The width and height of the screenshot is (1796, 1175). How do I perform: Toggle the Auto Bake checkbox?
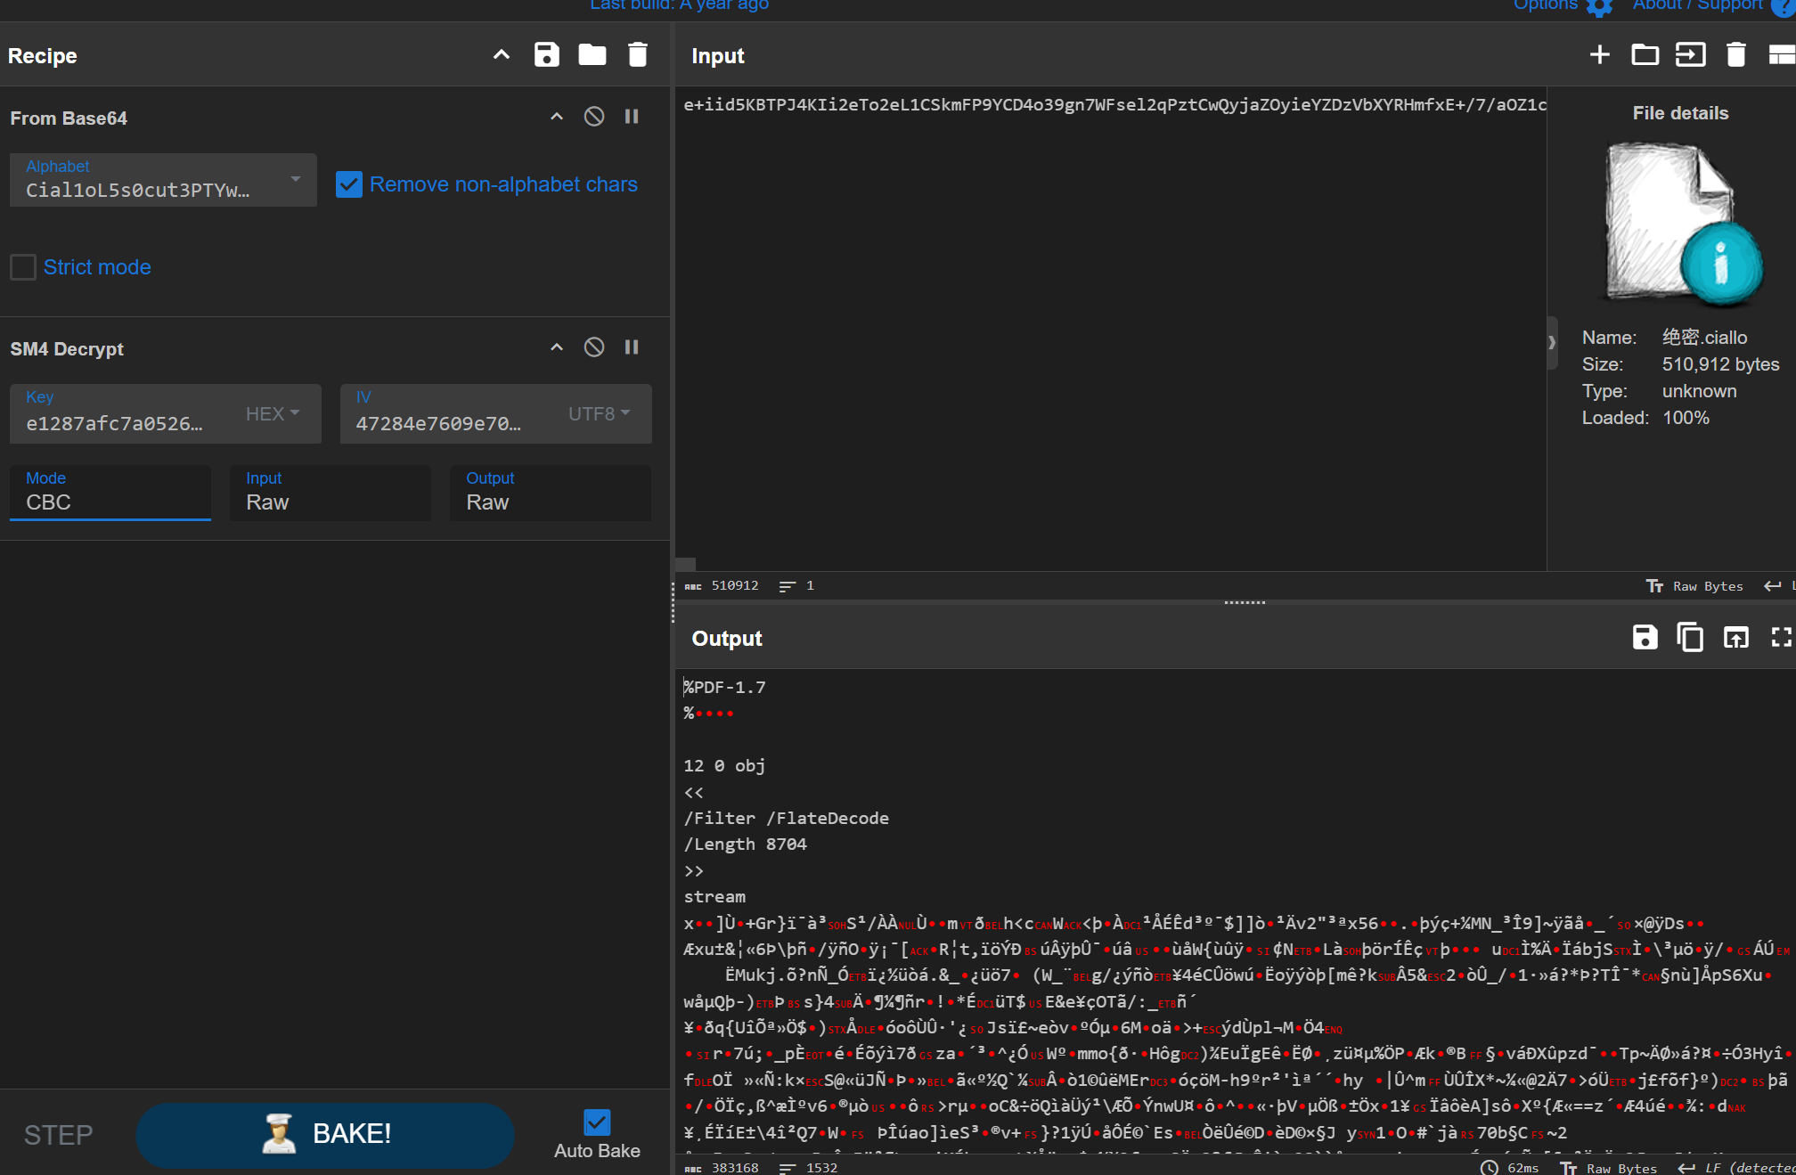tap(597, 1122)
